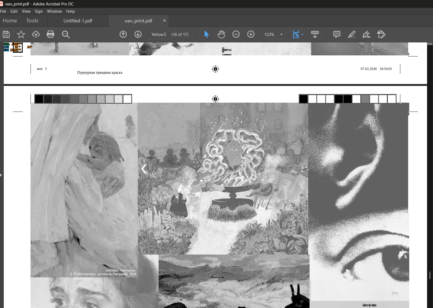This screenshot has width=433, height=308.
Task: Click the 'Пурпурная триадная краска' text
Action: tap(100, 72)
